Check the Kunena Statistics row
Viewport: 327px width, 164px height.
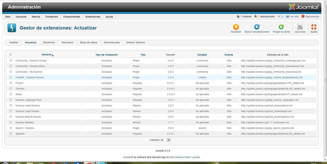coord(11,122)
